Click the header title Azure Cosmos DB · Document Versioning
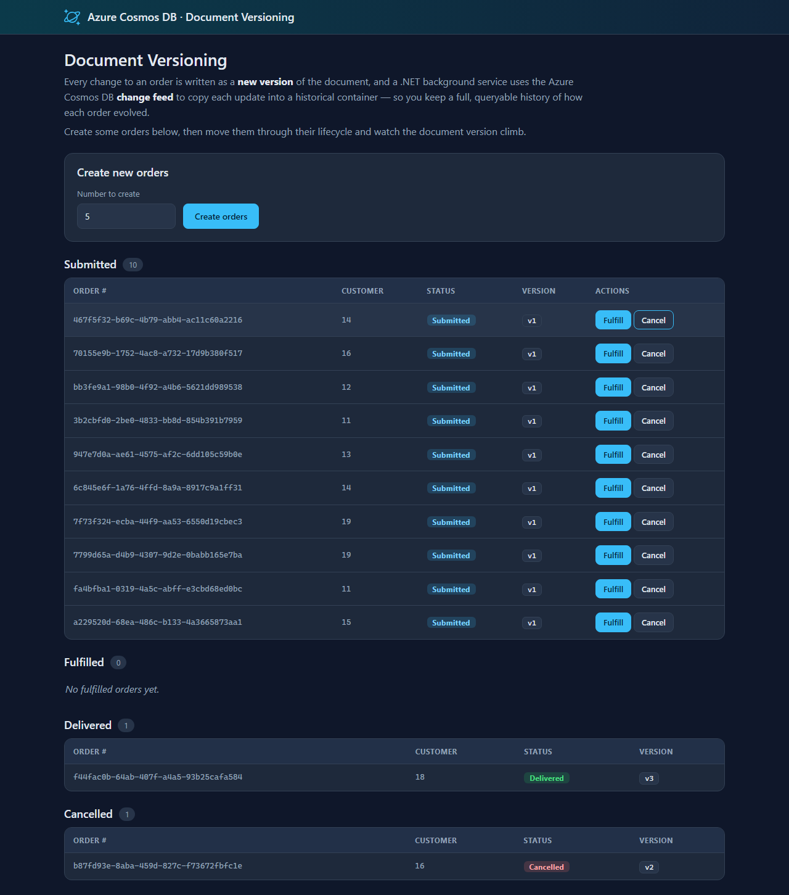This screenshot has height=895, width=789. coord(190,17)
